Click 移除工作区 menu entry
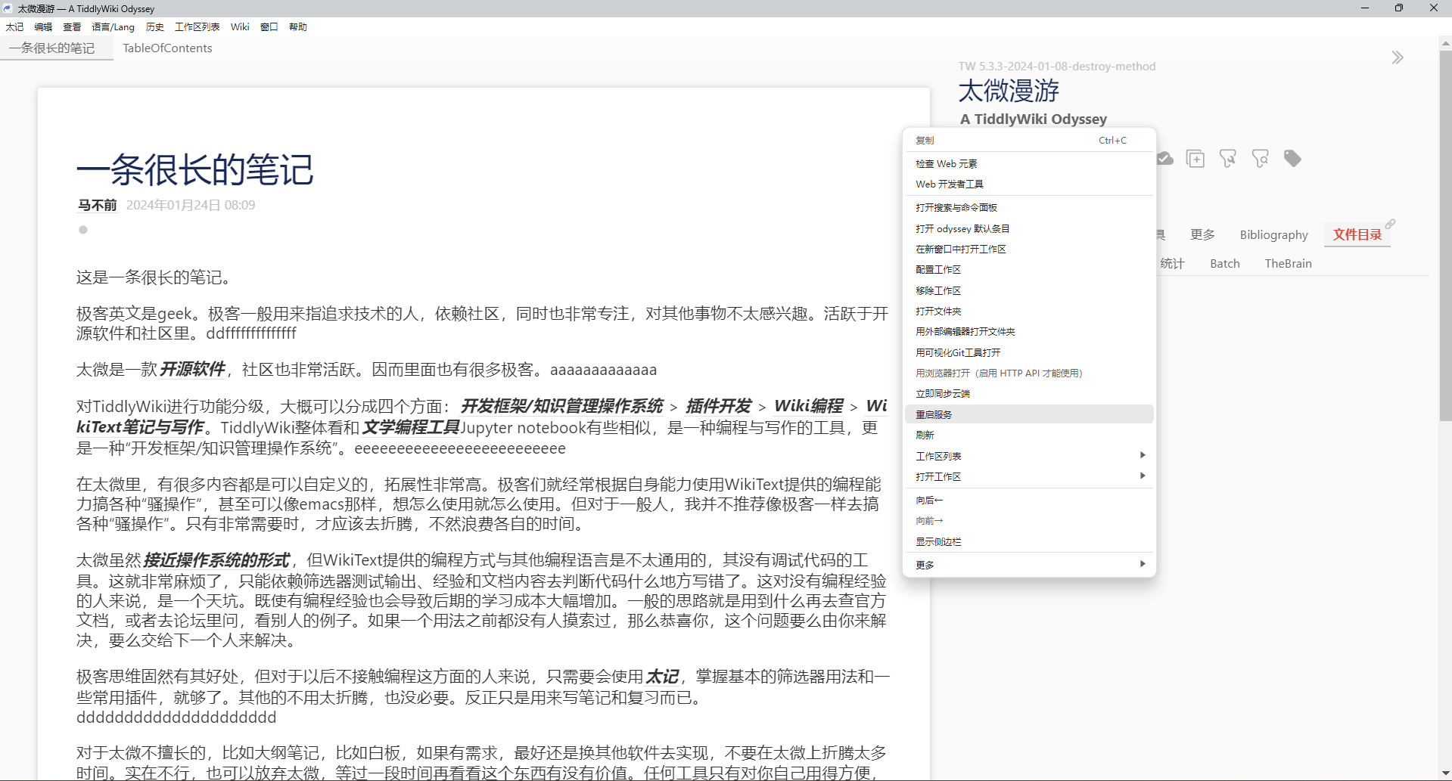The height and width of the screenshot is (781, 1452). tap(1029, 290)
